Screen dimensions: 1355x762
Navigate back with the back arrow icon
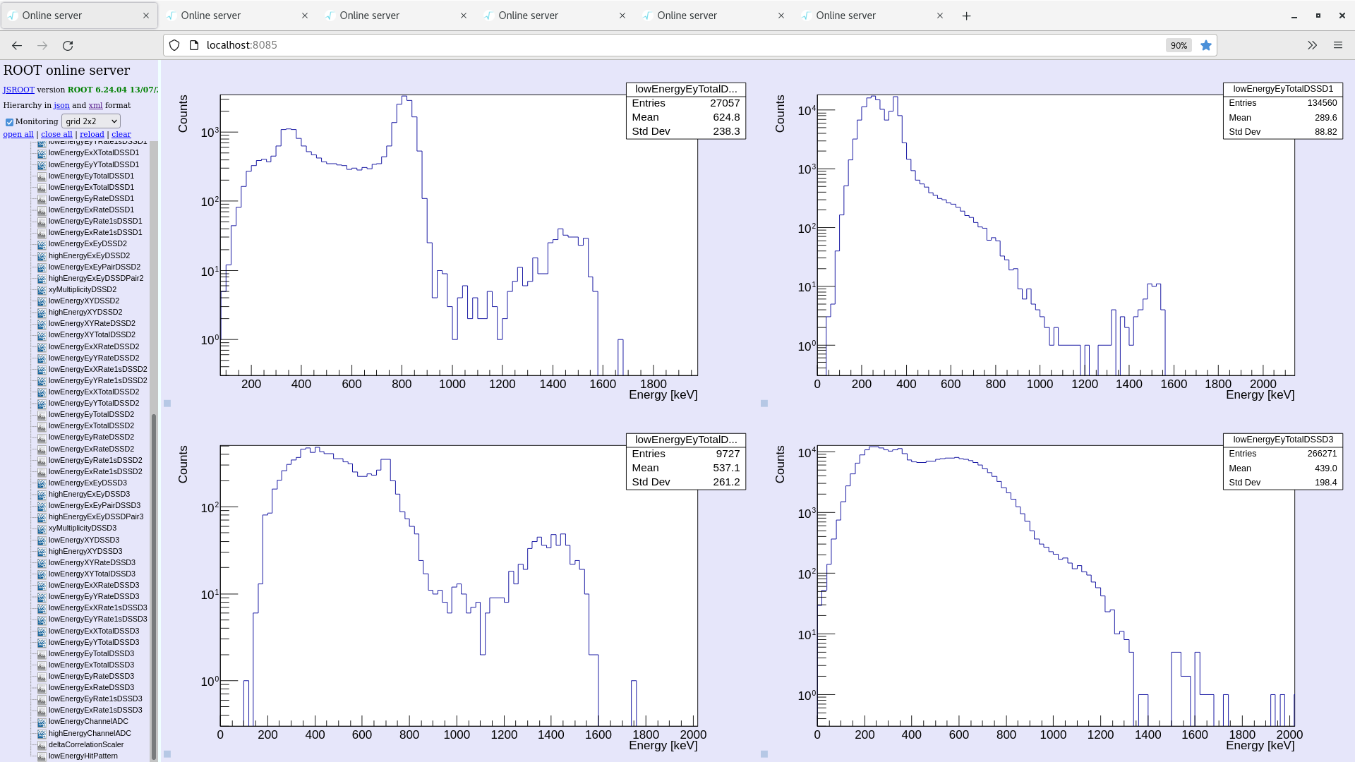16,45
